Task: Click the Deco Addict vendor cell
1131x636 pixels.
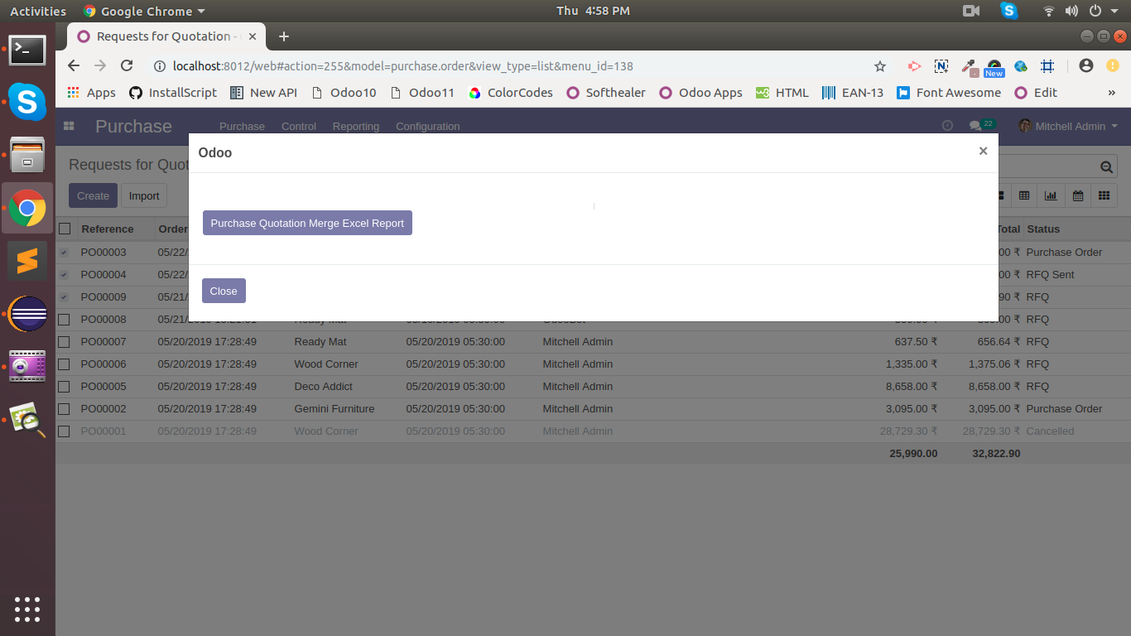Action: coord(324,387)
